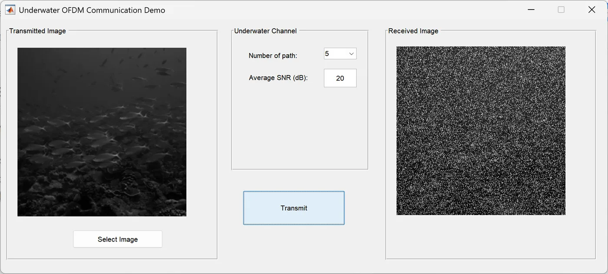Click the "Average SNR (dB):" label
Screen dimensions: 608x274
tap(278, 78)
